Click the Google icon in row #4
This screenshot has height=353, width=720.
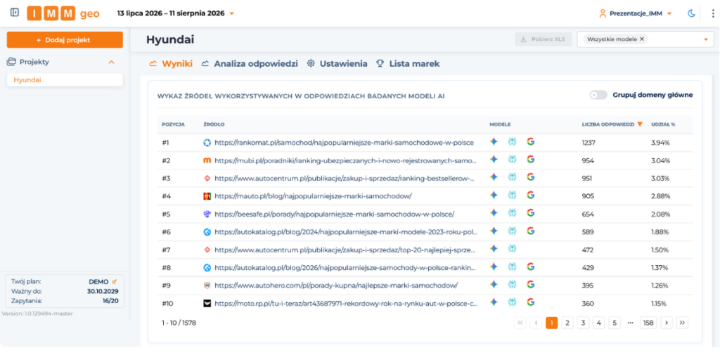(531, 195)
